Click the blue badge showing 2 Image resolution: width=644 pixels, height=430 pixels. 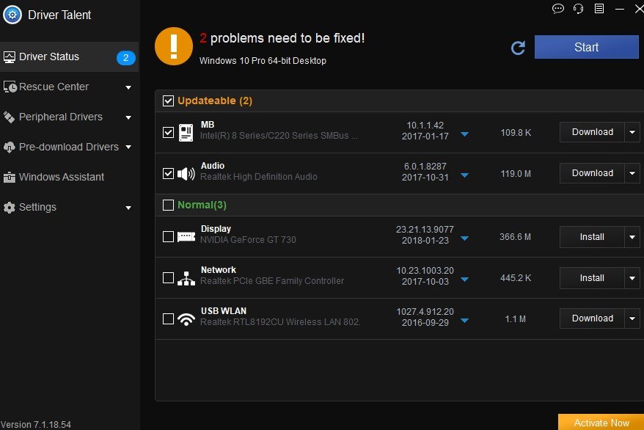[x=126, y=58]
